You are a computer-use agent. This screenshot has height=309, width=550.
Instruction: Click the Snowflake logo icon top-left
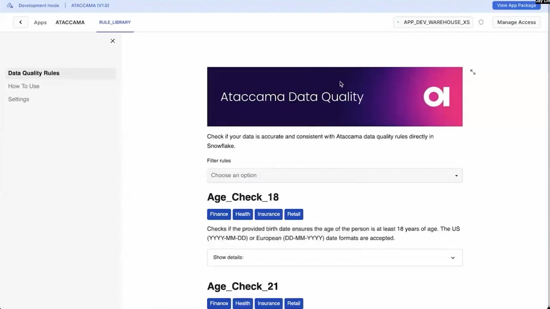(x=9, y=5)
